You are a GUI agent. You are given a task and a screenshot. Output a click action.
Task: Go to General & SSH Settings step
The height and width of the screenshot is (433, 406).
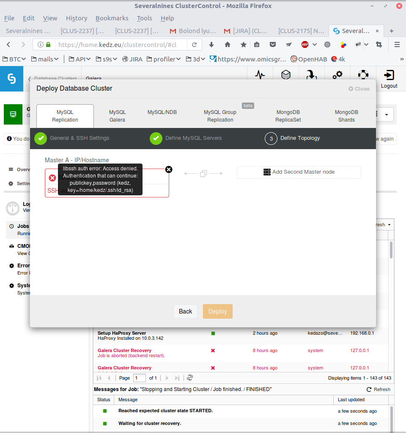click(72, 139)
